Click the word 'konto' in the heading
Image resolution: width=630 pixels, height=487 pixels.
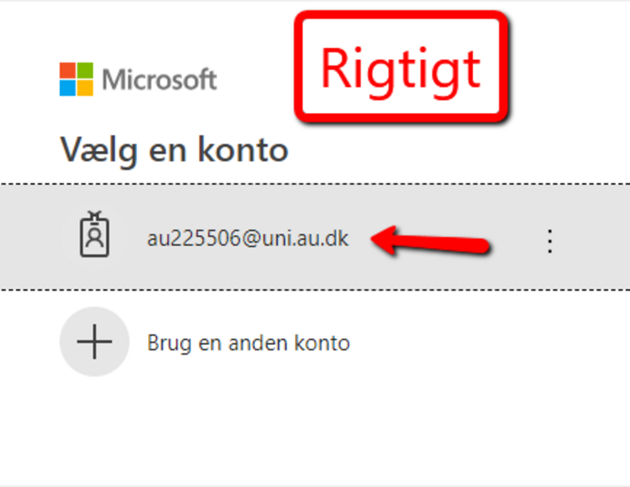pyautogui.click(x=243, y=150)
